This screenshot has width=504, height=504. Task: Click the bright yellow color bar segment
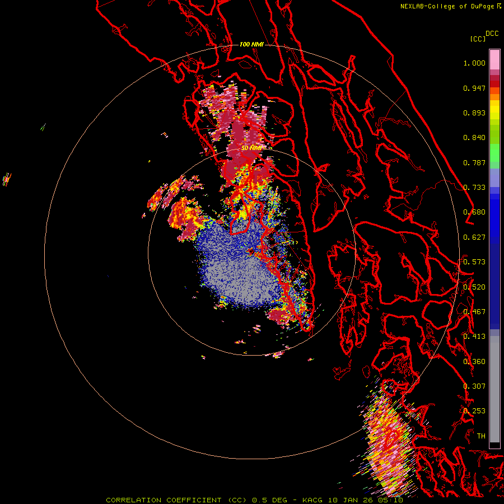(494, 110)
